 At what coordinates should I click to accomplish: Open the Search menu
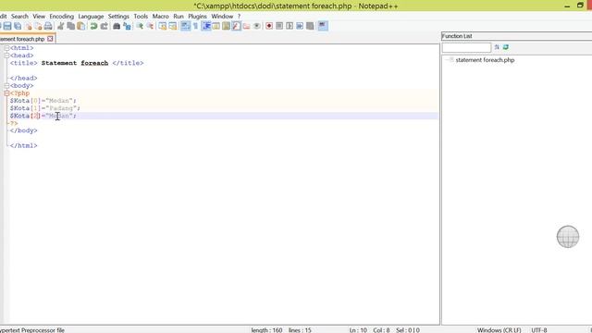pos(19,17)
